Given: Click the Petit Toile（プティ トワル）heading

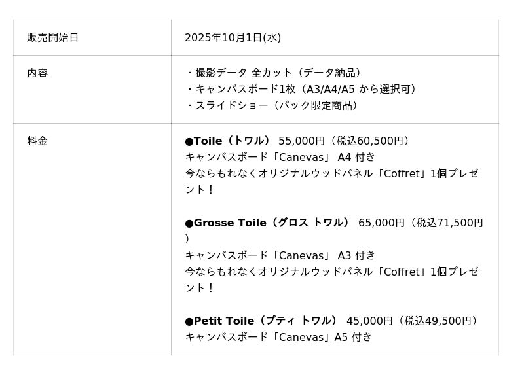Looking at the screenshot, I should (x=262, y=321).
